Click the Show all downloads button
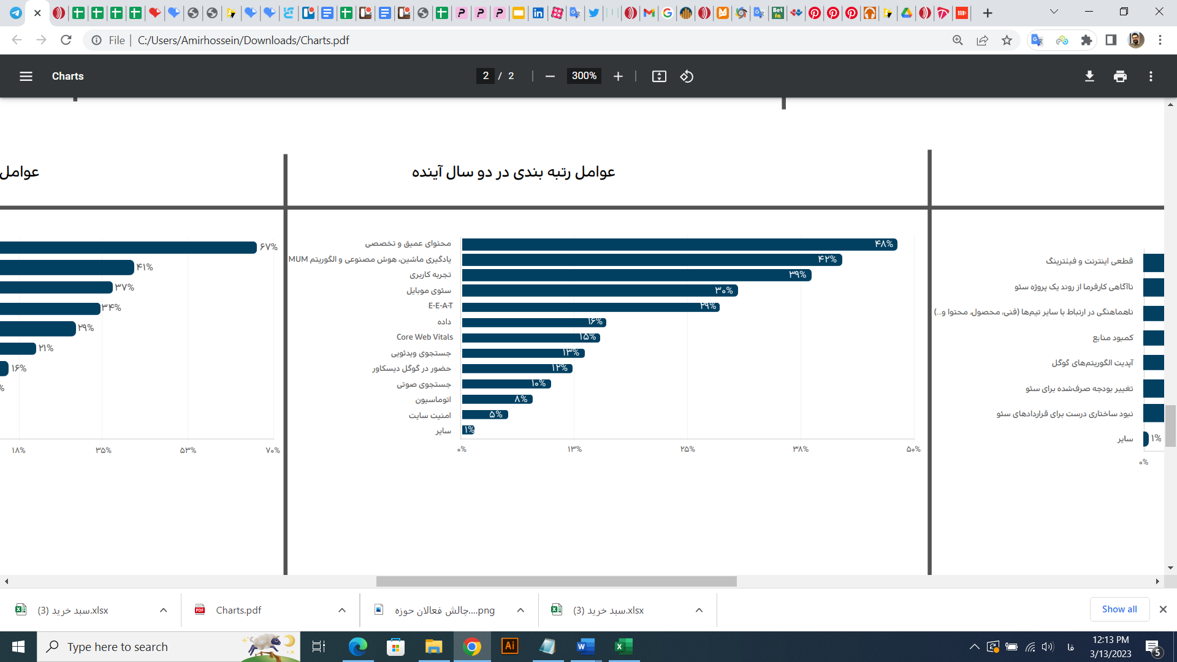This screenshot has height=662, width=1177. (x=1119, y=609)
